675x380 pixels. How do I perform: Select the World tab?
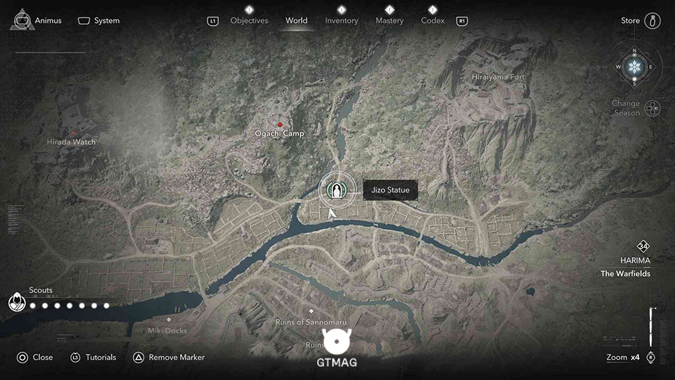coord(296,21)
